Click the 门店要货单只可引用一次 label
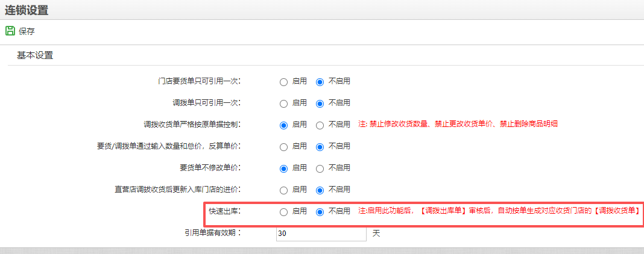644x254 pixels. [x=199, y=81]
